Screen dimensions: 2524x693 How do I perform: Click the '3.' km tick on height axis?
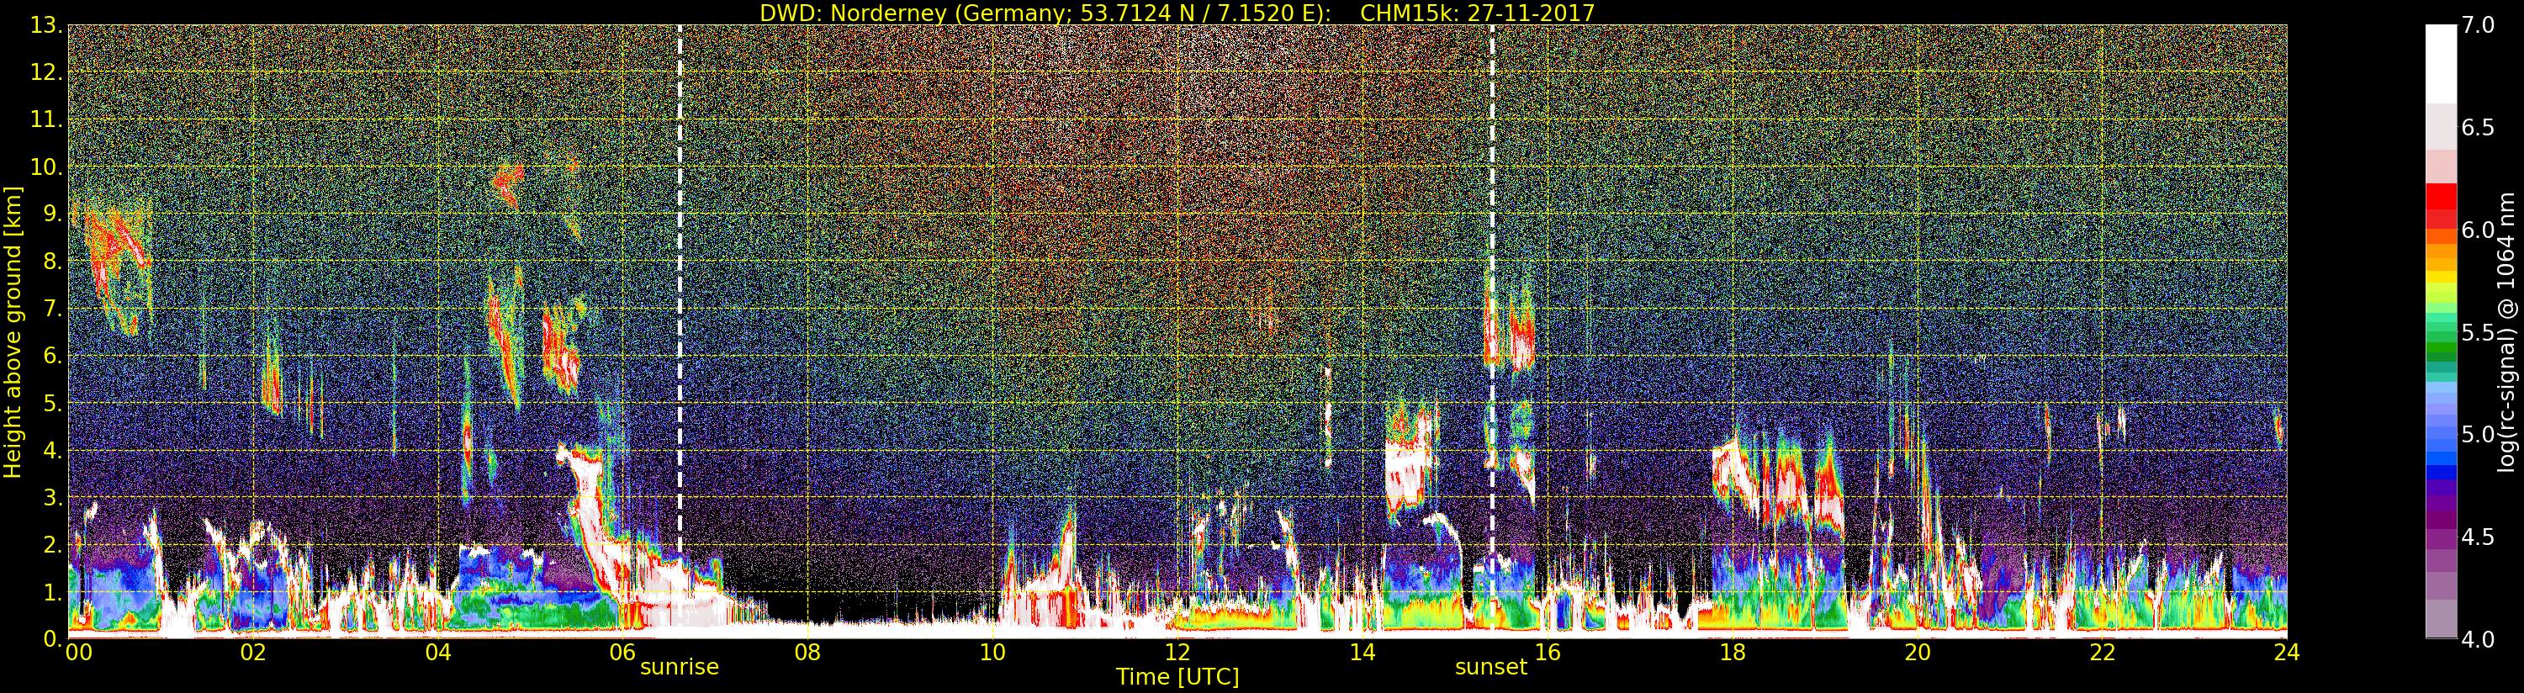[x=52, y=497]
